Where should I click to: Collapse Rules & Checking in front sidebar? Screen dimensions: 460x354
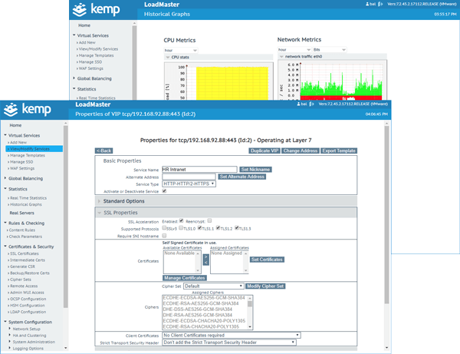pyautogui.click(x=26, y=223)
